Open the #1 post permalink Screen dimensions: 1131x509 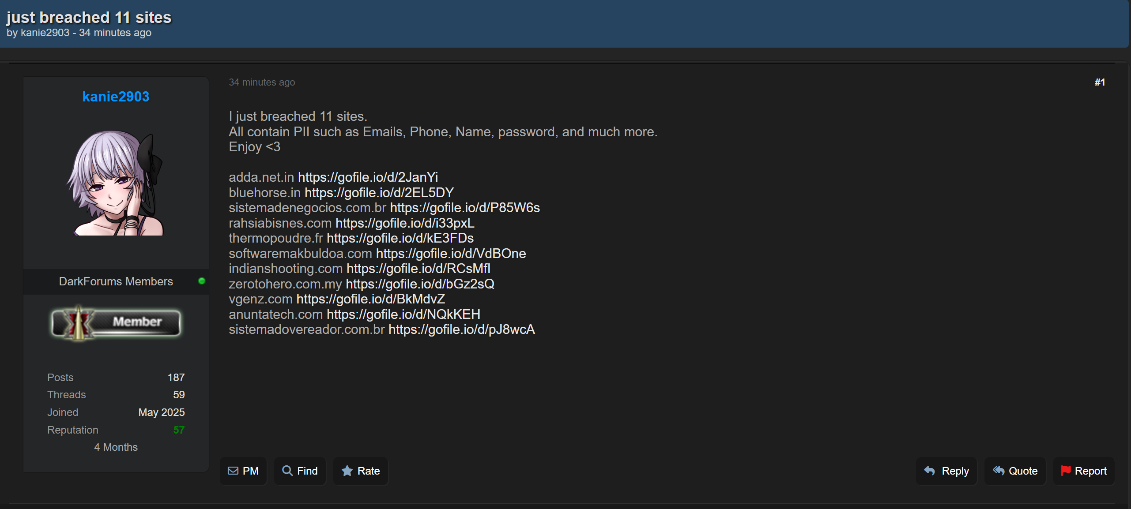[x=1100, y=82]
